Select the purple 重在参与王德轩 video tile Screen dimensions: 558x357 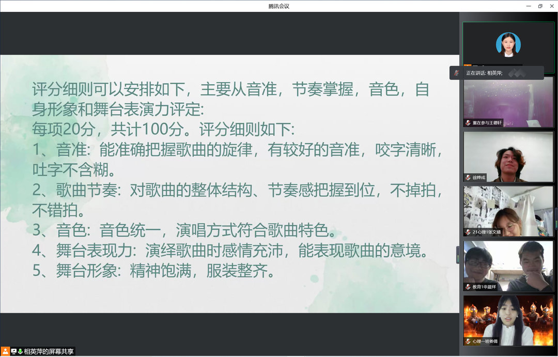(x=508, y=101)
